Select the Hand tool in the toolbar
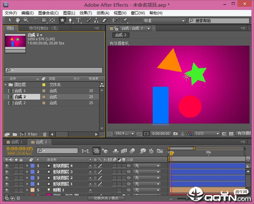 tap(18, 20)
